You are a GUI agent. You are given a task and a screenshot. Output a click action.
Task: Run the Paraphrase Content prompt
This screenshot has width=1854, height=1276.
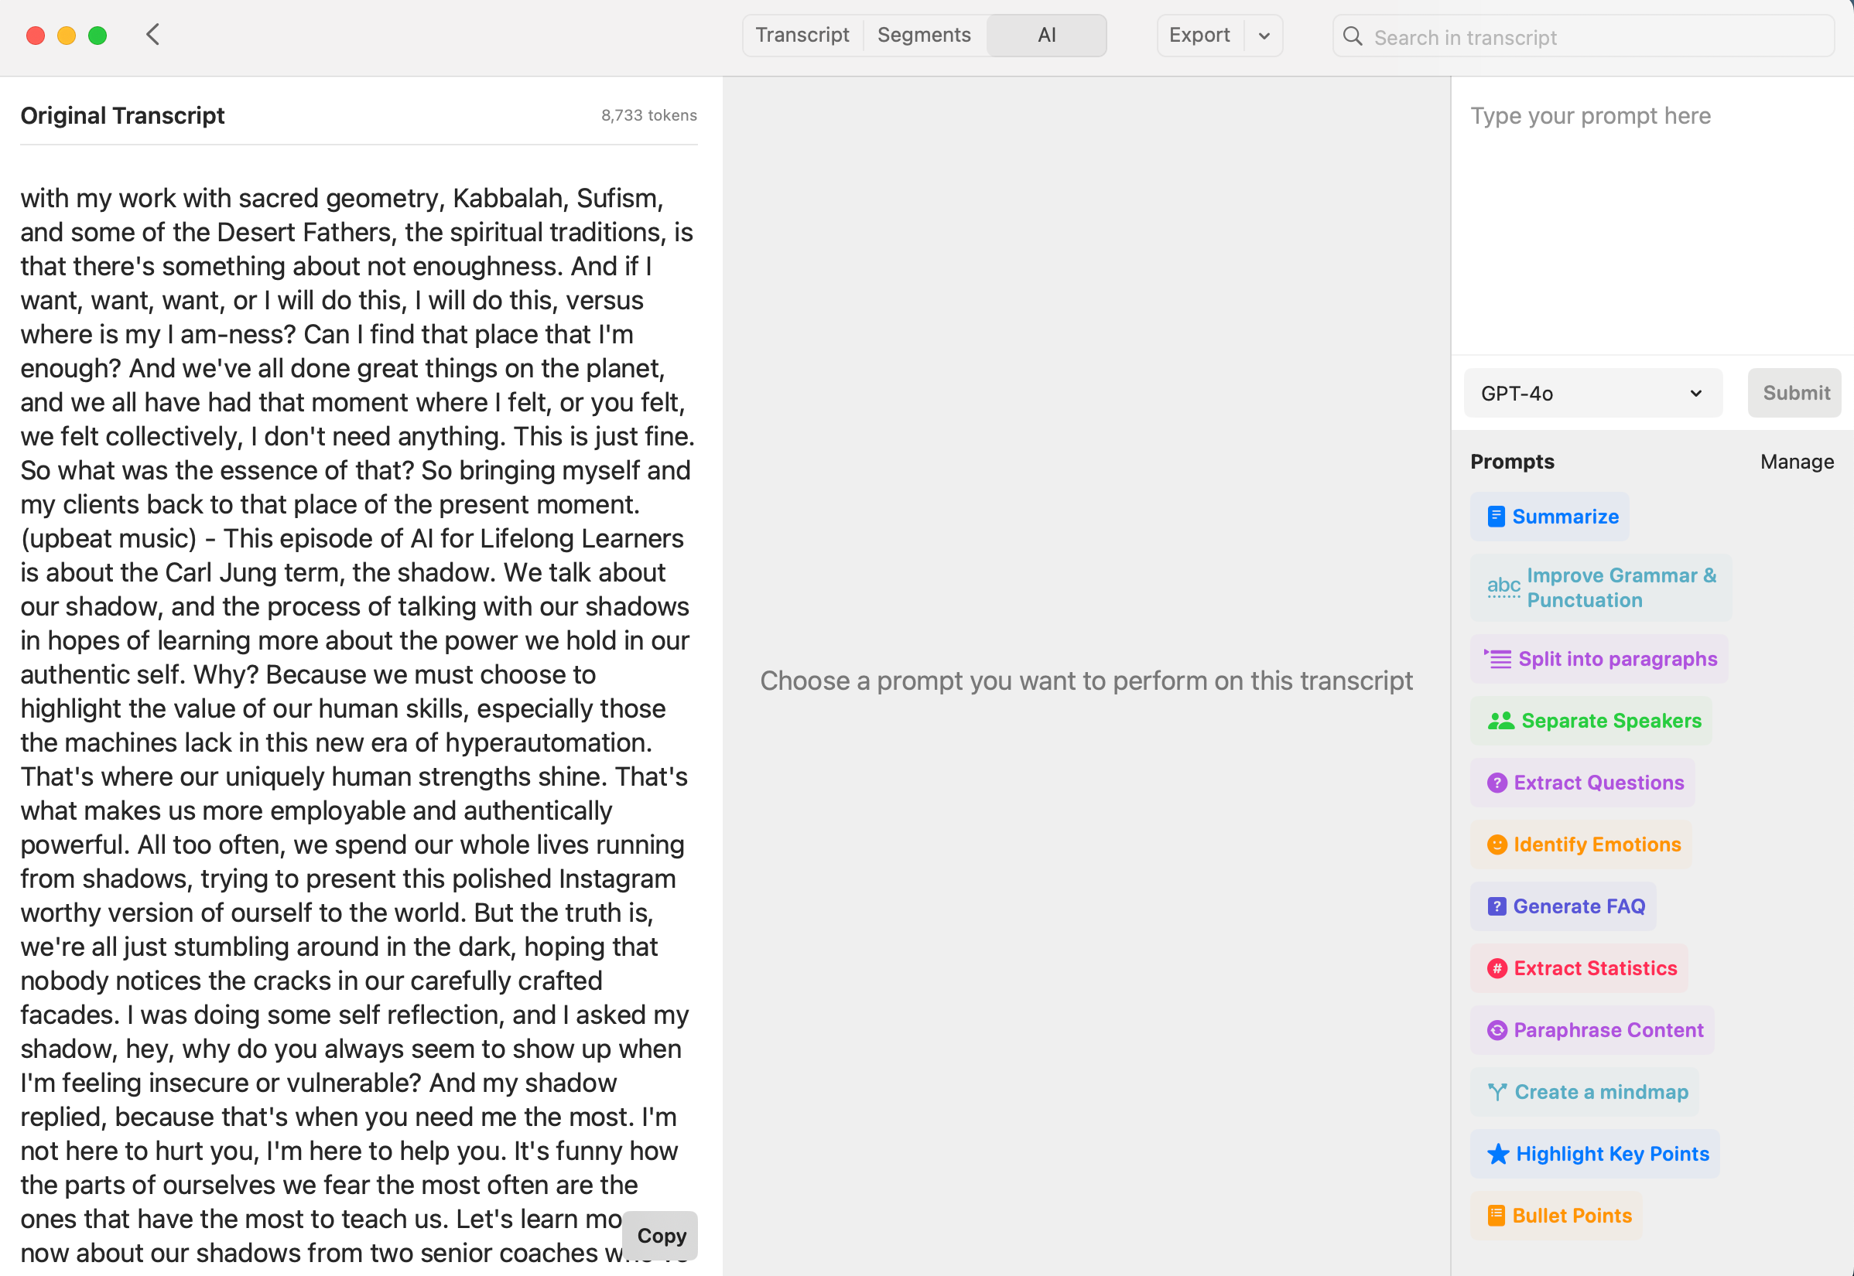coord(1592,1030)
